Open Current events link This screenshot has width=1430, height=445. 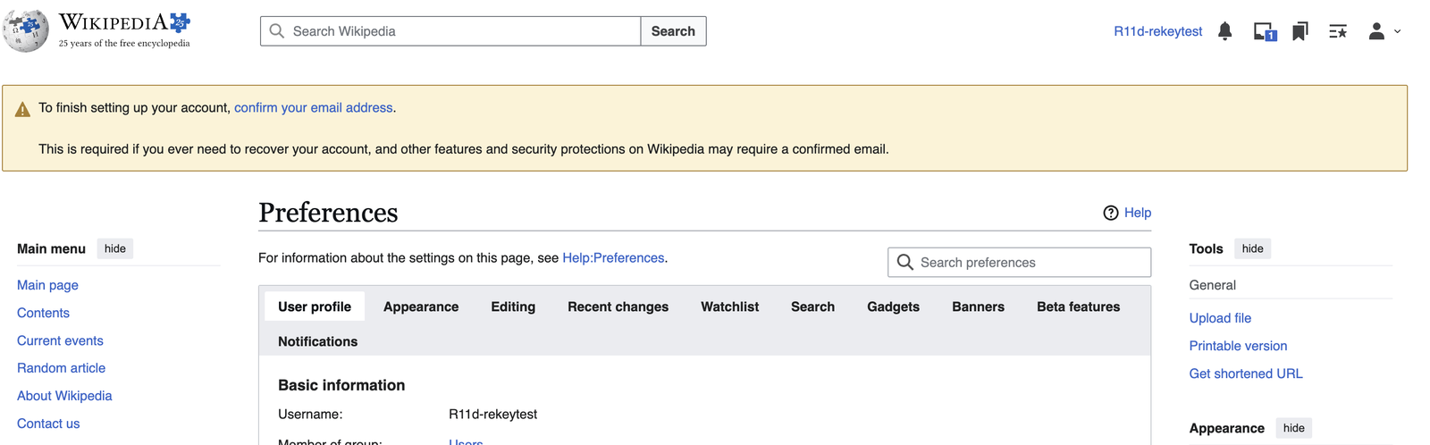[x=60, y=340]
